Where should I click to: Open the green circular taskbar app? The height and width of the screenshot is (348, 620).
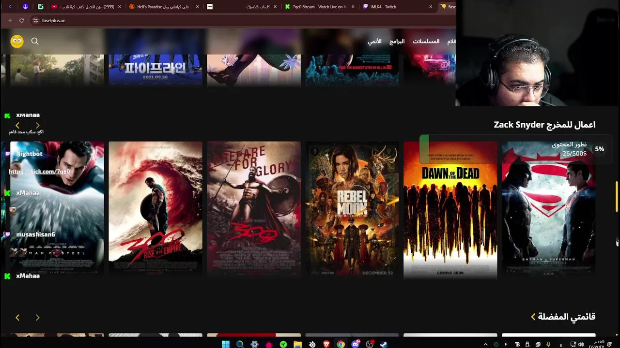tap(283, 344)
